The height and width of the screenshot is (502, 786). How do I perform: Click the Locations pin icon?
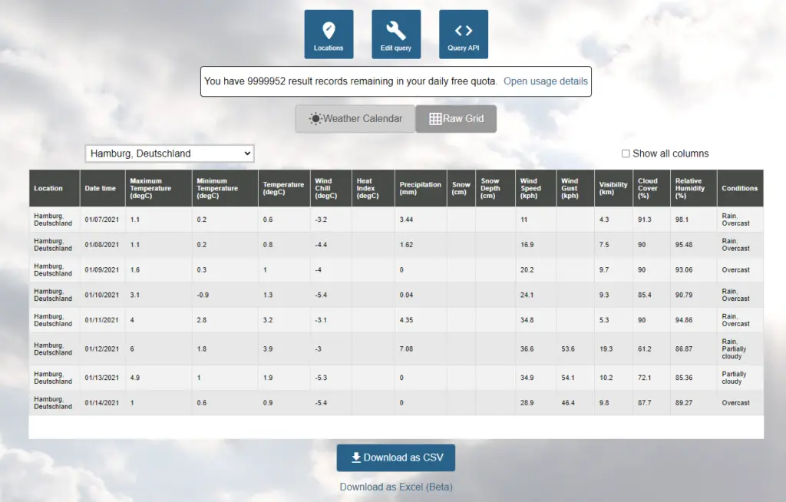click(x=329, y=31)
